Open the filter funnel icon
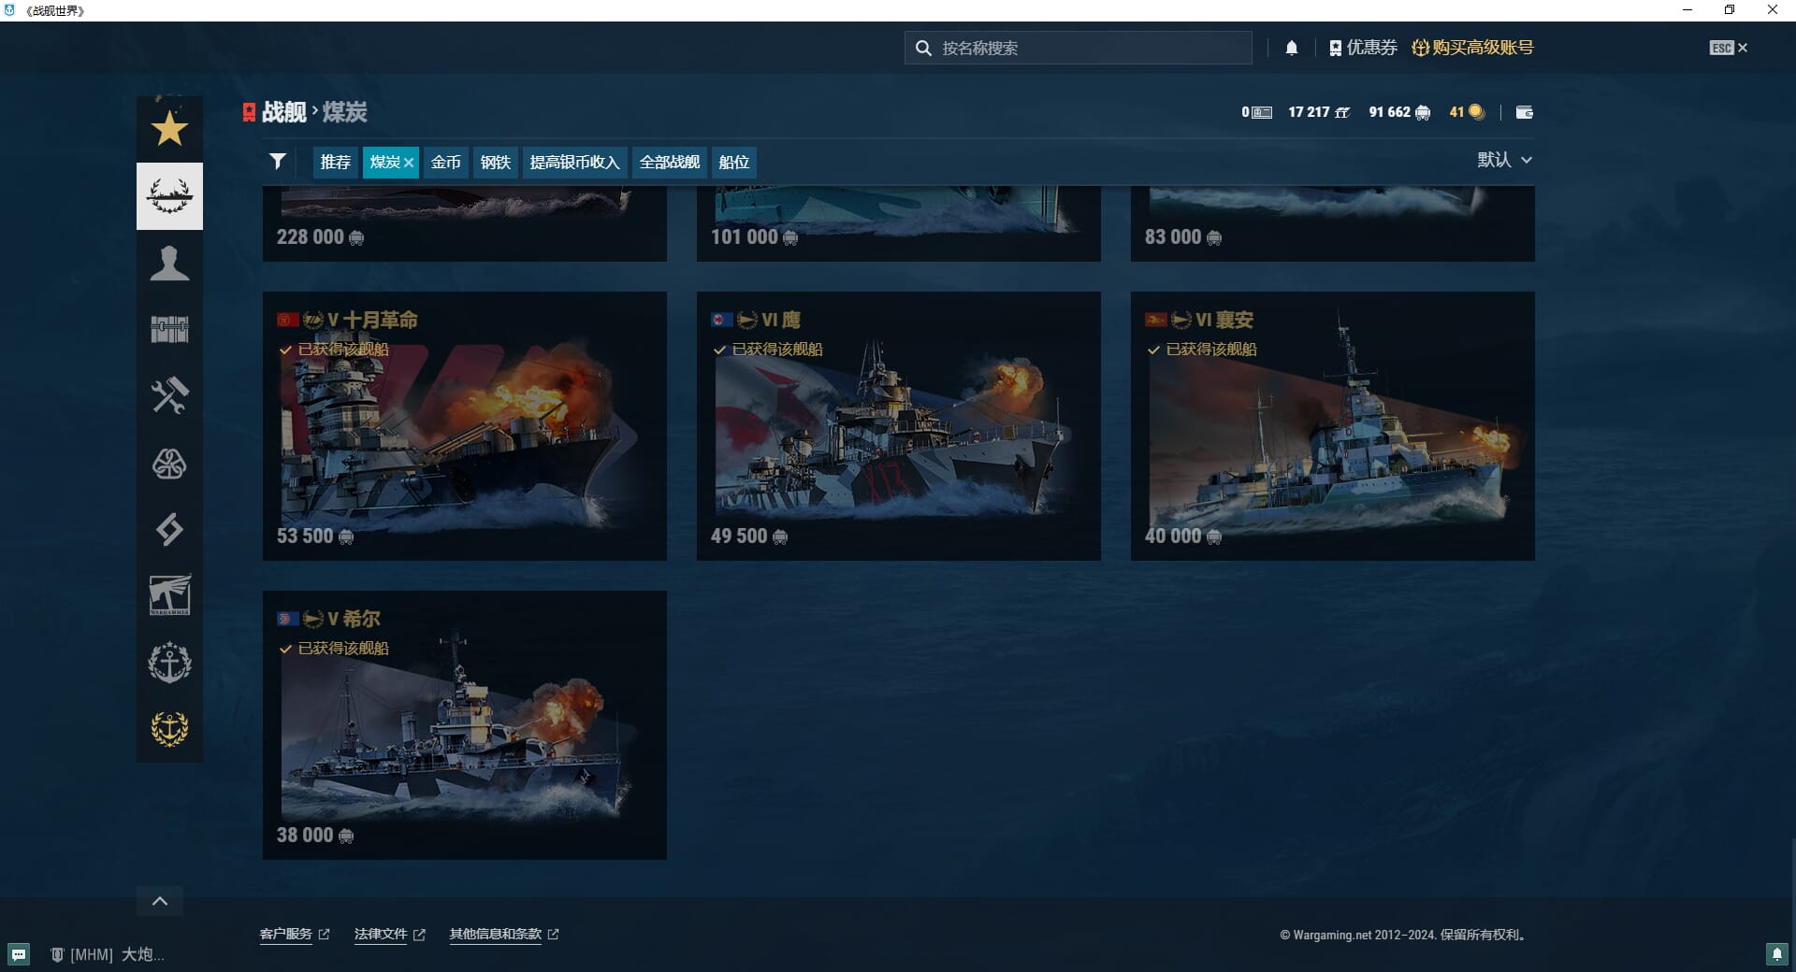Viewport: 1796px width, 972px height. pyautogui.click(x=278, y=162)
